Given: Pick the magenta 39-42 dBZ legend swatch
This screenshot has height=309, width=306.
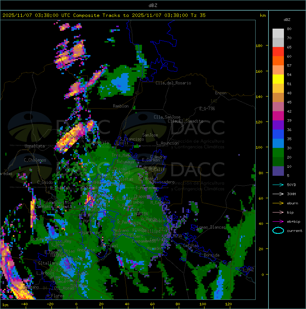Looking at the screenshot, I should (x=278, y=116).
